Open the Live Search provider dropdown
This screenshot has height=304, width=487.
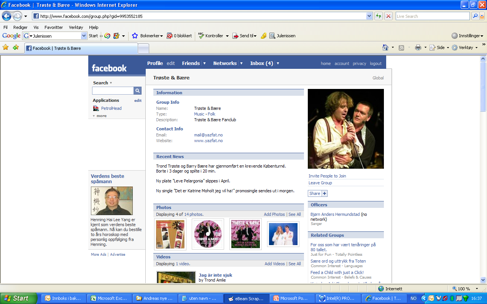[482, 16]
